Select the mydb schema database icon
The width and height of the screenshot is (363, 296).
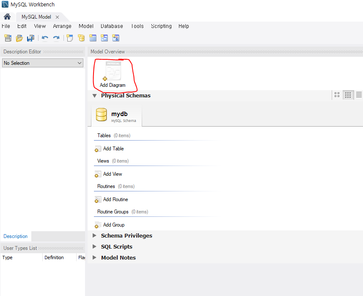point(101,114)
